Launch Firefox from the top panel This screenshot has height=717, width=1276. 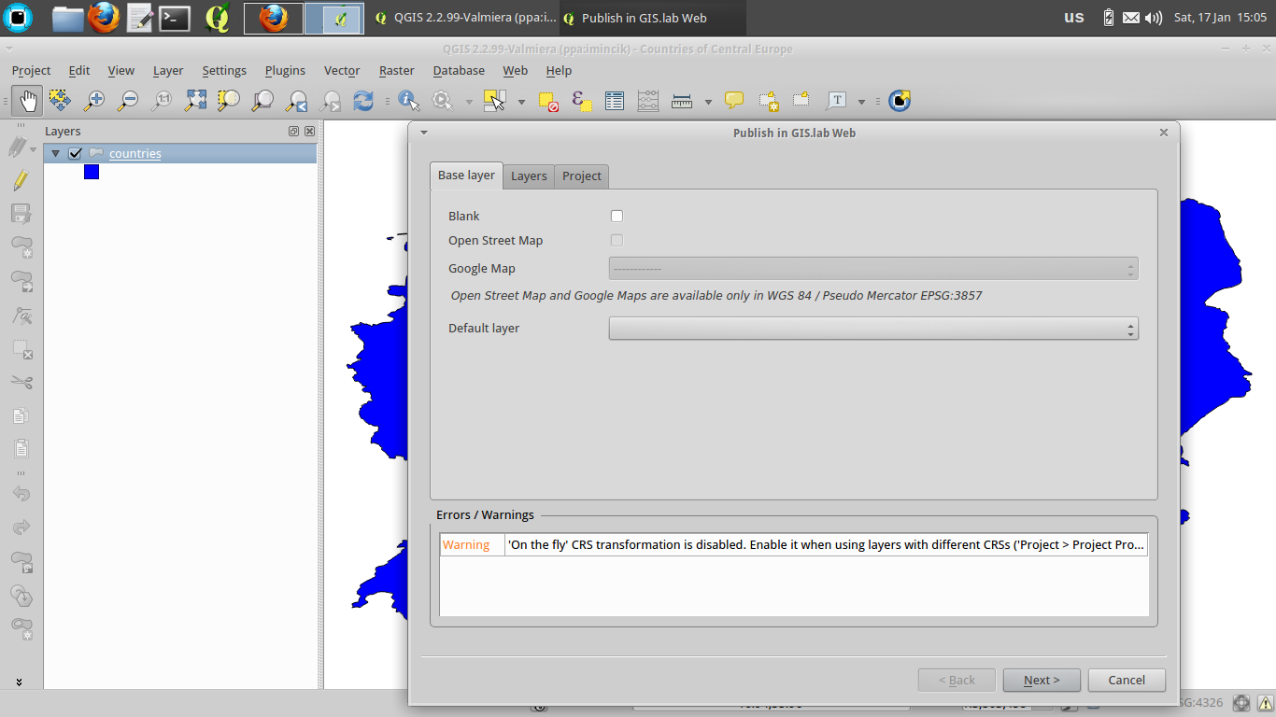point(104,18)
